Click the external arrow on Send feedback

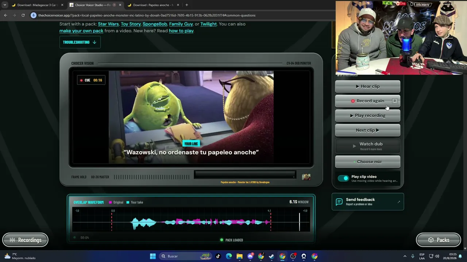(398, 202)
